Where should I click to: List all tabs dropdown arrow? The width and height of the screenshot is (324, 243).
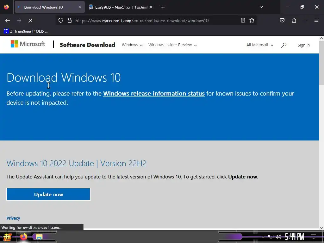click(x=261, y=7)
